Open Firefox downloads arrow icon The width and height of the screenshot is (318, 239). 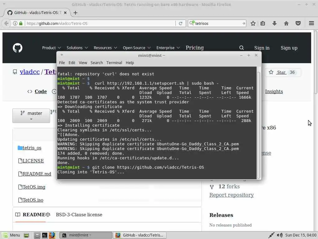pos(275,23)
